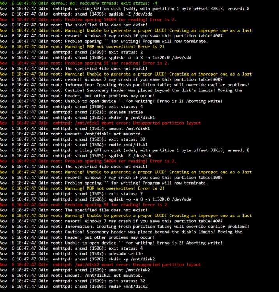This screenshot has width=279, height=292.
Task: Select the 'shcmd (1499): sgdisk -Z /dev/sdd' line
Action: point(76,14)
